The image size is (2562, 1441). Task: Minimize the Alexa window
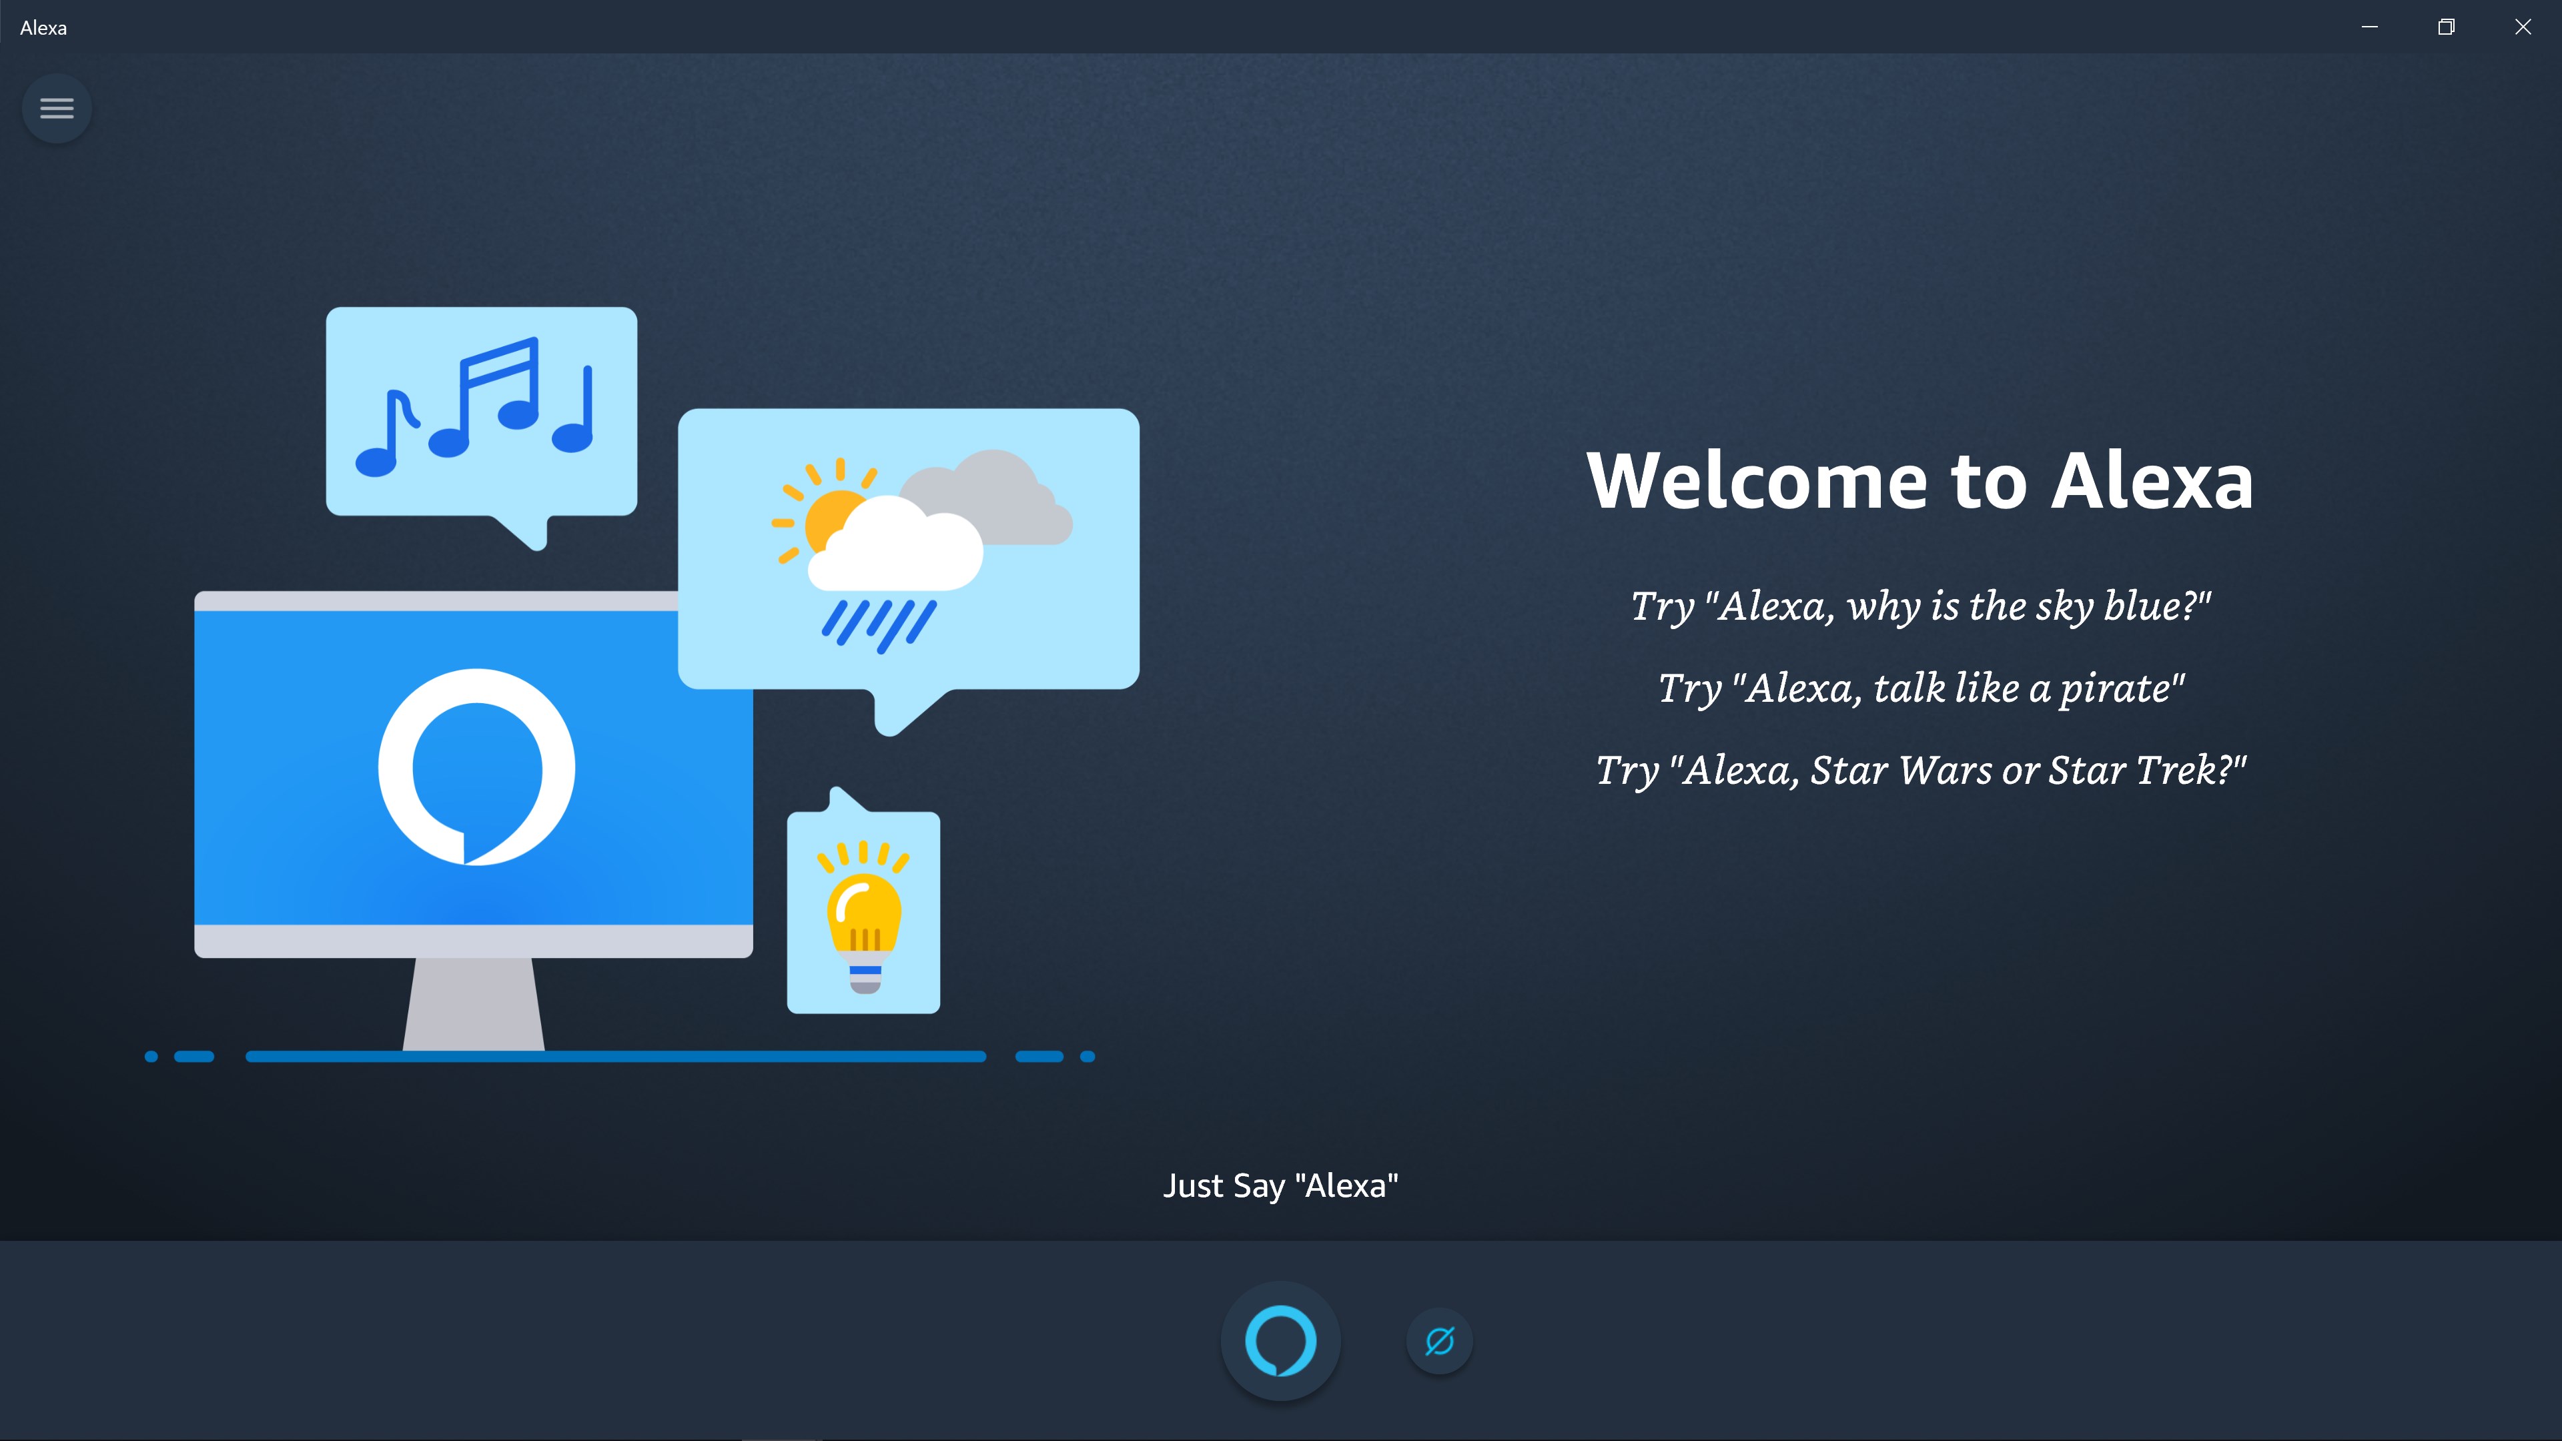point(2369,27)
